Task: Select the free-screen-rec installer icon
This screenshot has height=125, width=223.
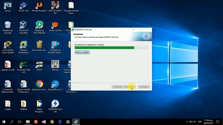Action: [39, 46]
